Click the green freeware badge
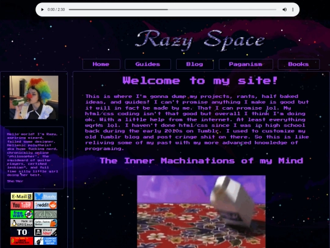Viewport: 330px width, 248px height. tap(21, 214)
